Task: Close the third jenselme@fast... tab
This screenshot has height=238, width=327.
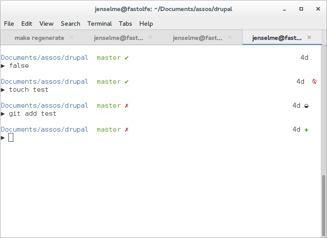Action: pos(230,37)
